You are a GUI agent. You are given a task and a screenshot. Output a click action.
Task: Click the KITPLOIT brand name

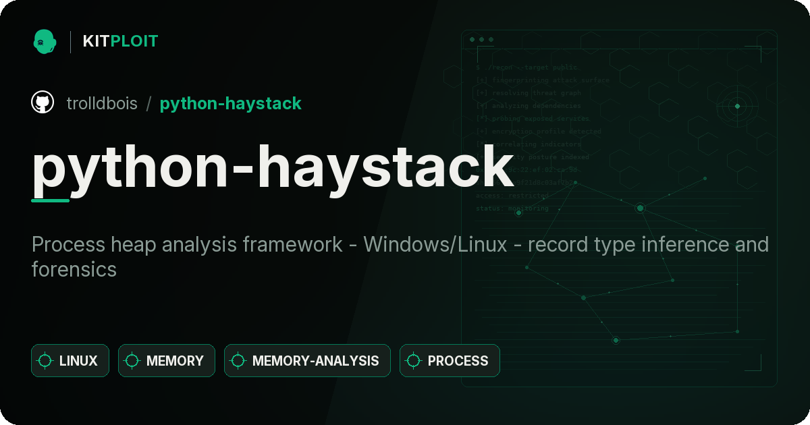(120, 41)
